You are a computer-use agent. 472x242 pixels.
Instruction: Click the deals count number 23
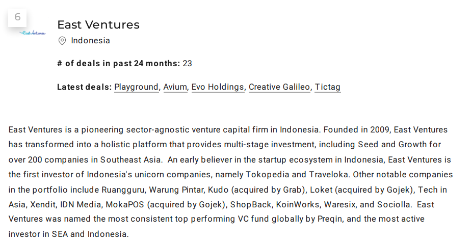187,64
